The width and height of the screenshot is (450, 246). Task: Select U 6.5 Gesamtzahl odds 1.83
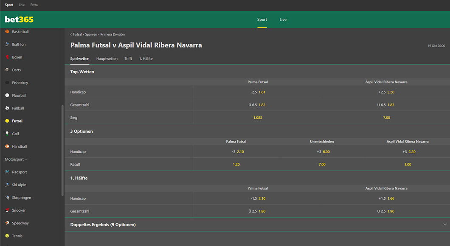386,105
